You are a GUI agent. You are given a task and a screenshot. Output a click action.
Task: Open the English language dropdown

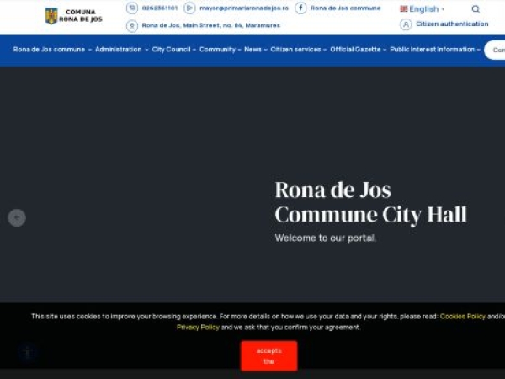(x=422, y=9)
